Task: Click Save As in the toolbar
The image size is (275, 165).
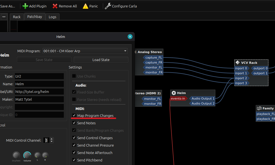Action: click(7, 6)
